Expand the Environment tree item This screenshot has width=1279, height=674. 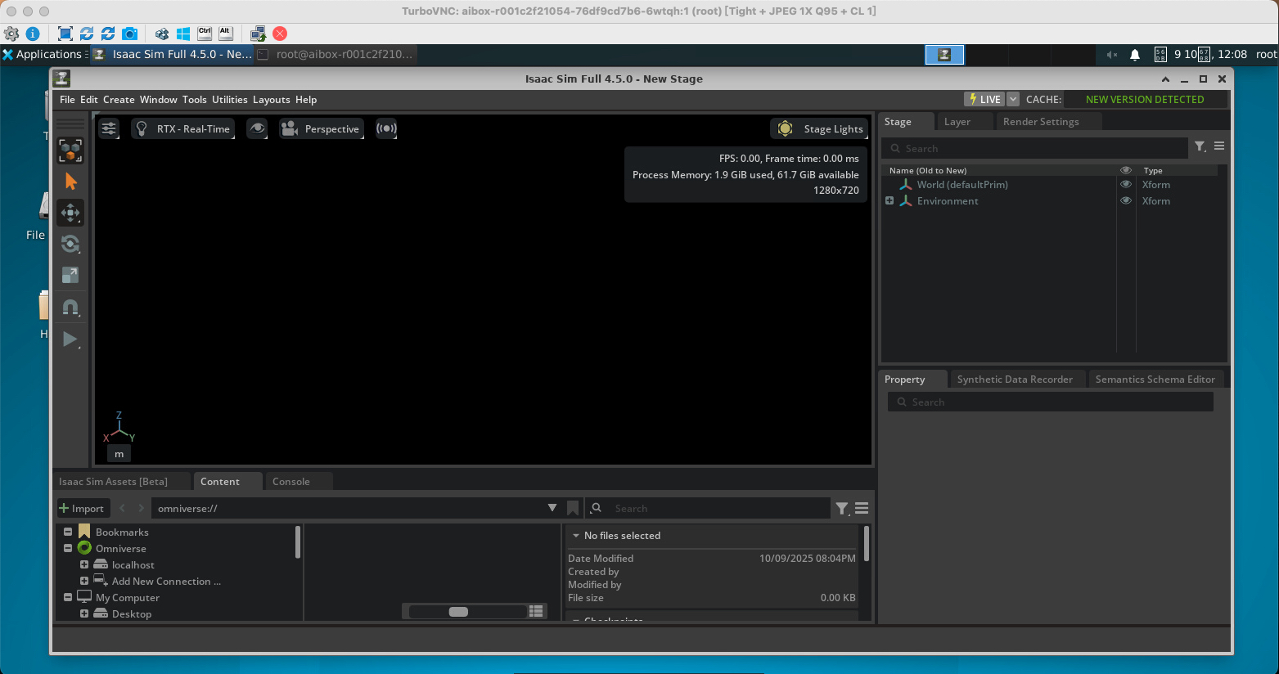(889, 201)
